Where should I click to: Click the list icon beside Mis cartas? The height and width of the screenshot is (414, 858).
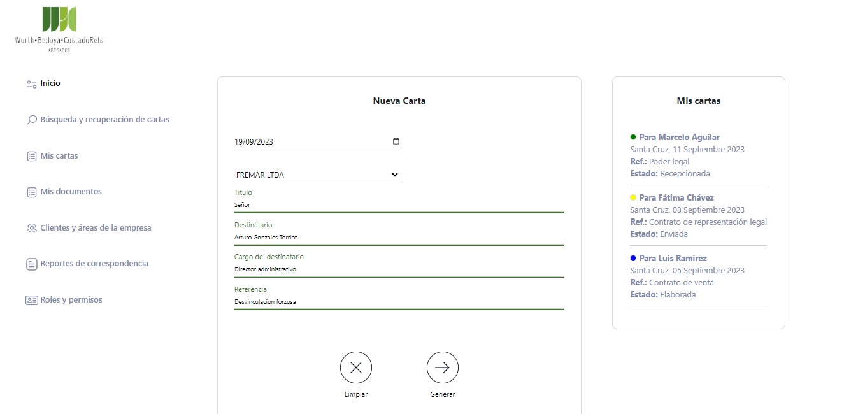click(31, 156)
